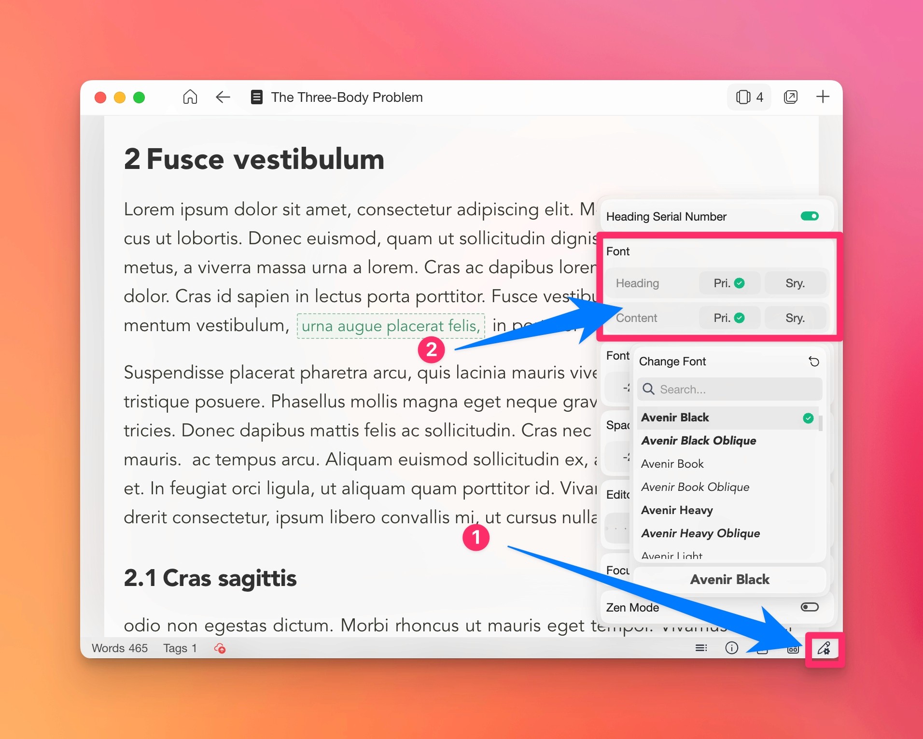This screenshot has height=739, width=923.
Task: Select Pri. font for Content
Action: pos(729,318)
